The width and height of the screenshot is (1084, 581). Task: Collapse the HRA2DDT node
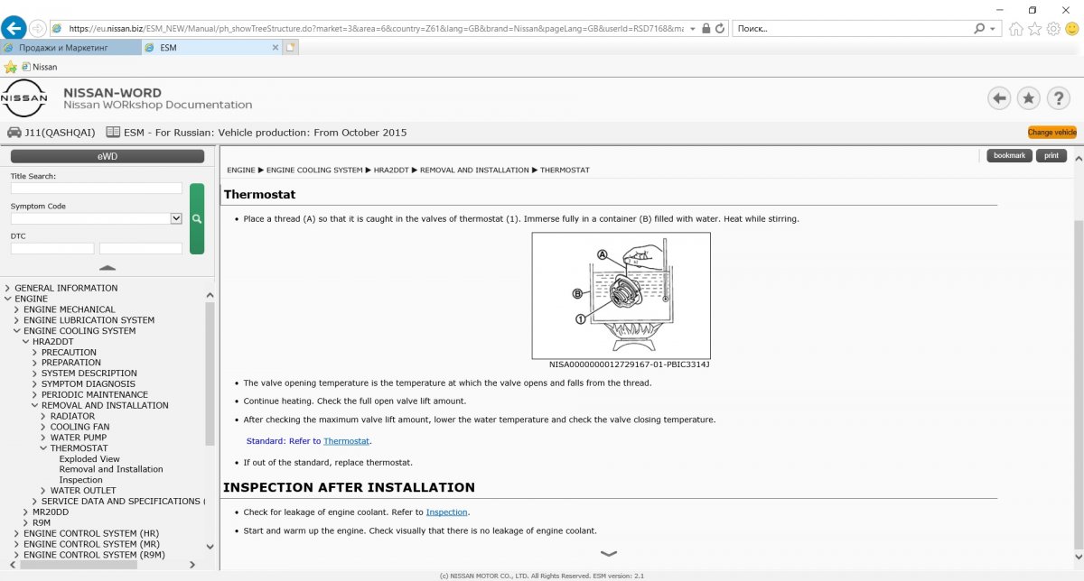(26, 342)
